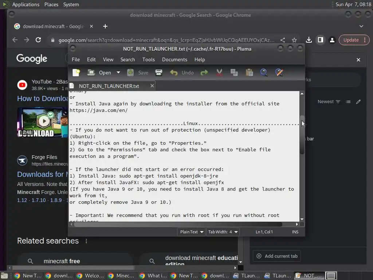This screenshot has width=373, height=280.
Task: Open Find with the magnifier icon
Action: 264,73
